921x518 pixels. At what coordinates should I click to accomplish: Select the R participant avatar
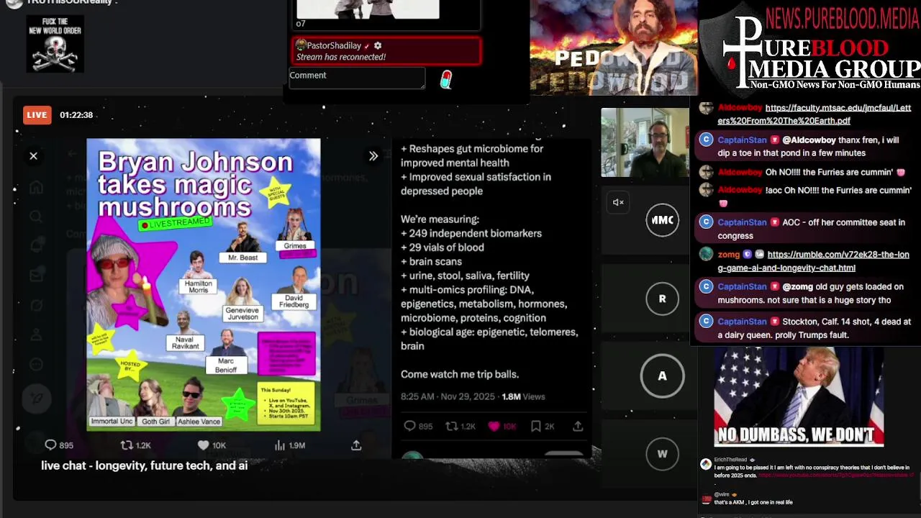662,299
